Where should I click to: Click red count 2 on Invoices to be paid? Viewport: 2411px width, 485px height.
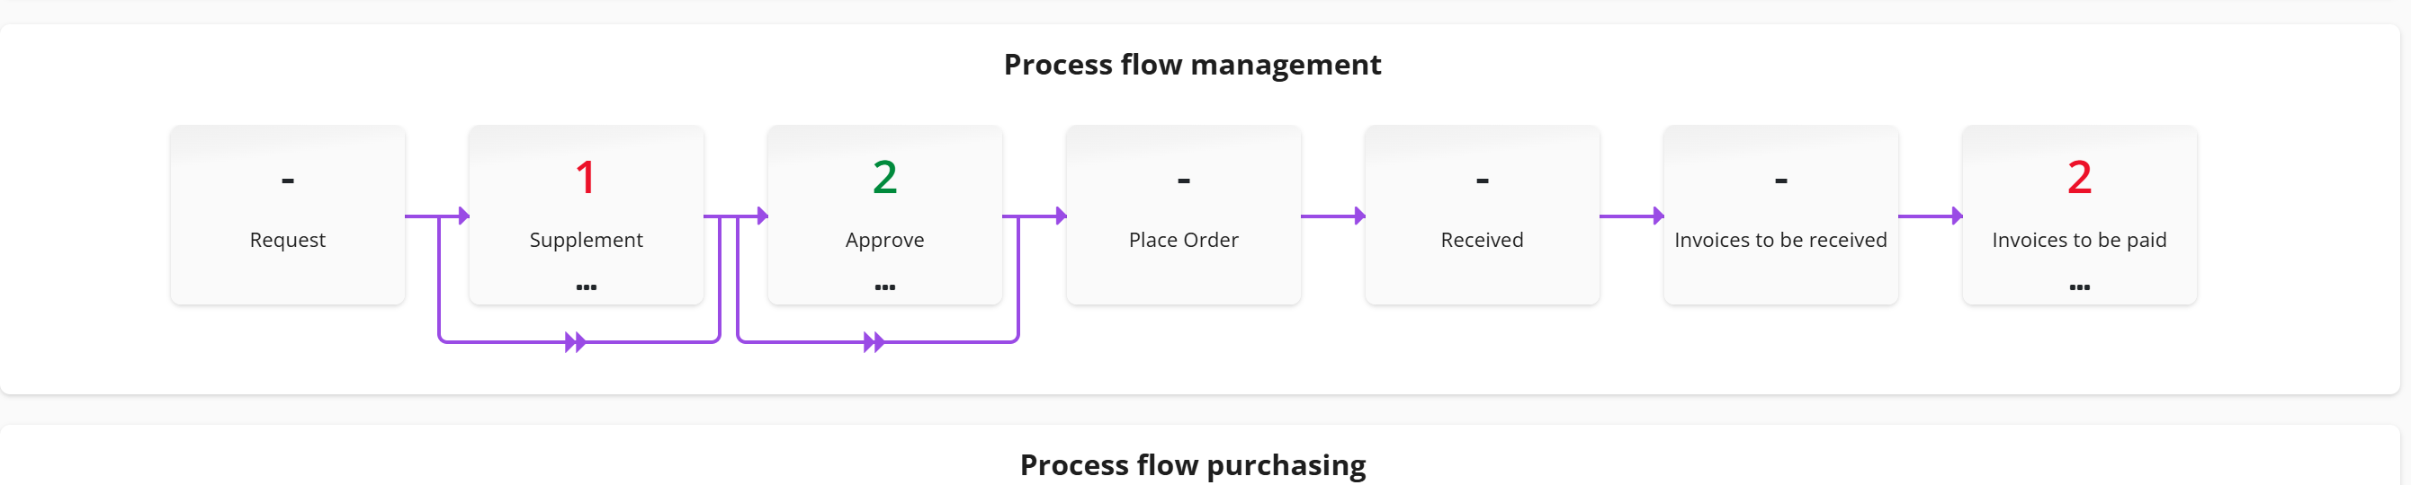tap(2079, 177)
